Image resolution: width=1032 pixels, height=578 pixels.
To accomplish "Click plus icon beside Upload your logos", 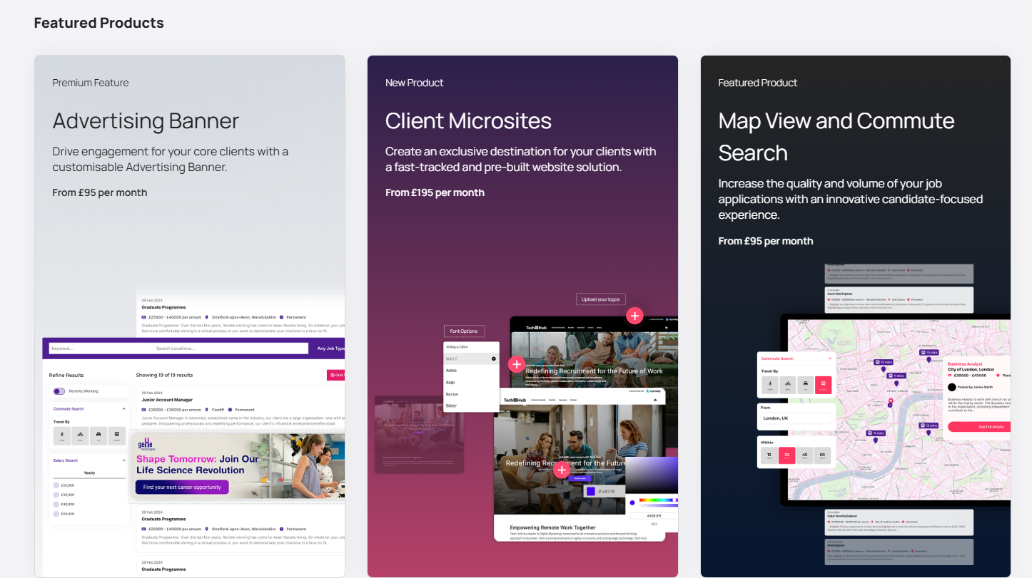I will click(x=634, y=316).
